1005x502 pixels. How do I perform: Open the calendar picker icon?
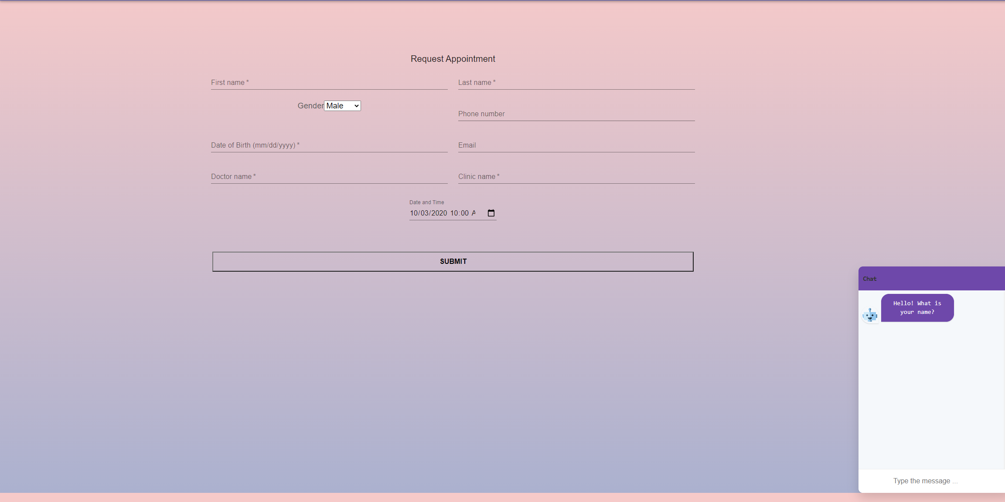(x=491, y=213)
